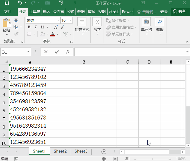Open the 编辑 editing group
The height and width of the screenshot is (161, 190).
160,26
